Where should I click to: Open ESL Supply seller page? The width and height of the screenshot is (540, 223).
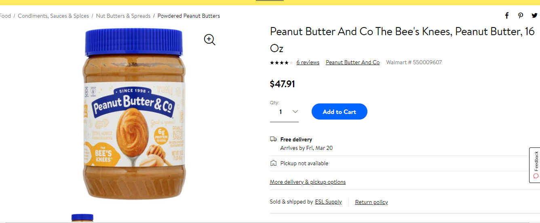click(x=328, y=202)
